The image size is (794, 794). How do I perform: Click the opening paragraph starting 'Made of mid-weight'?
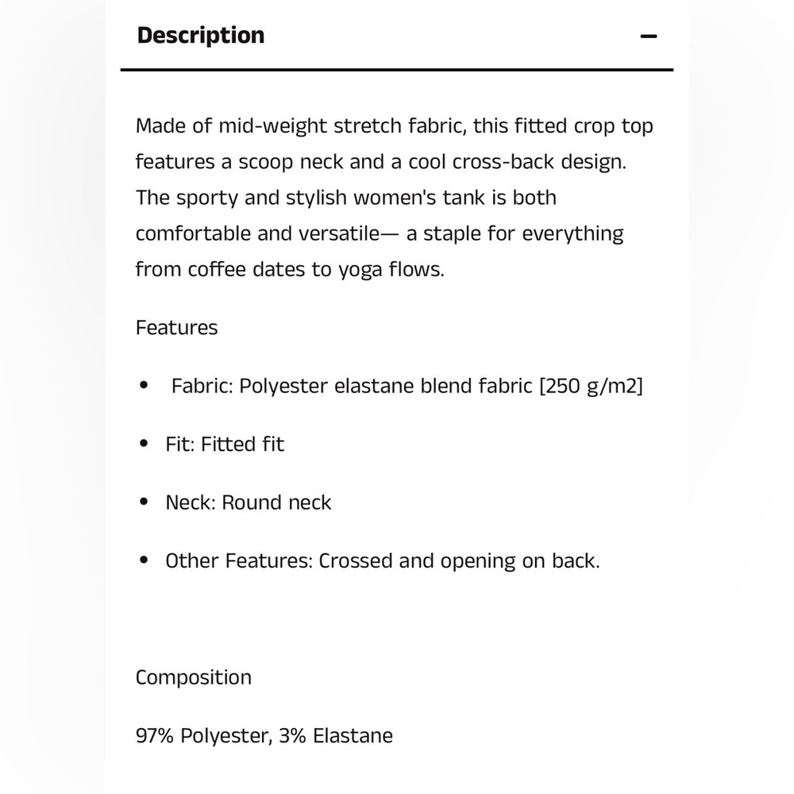[395, 198]
